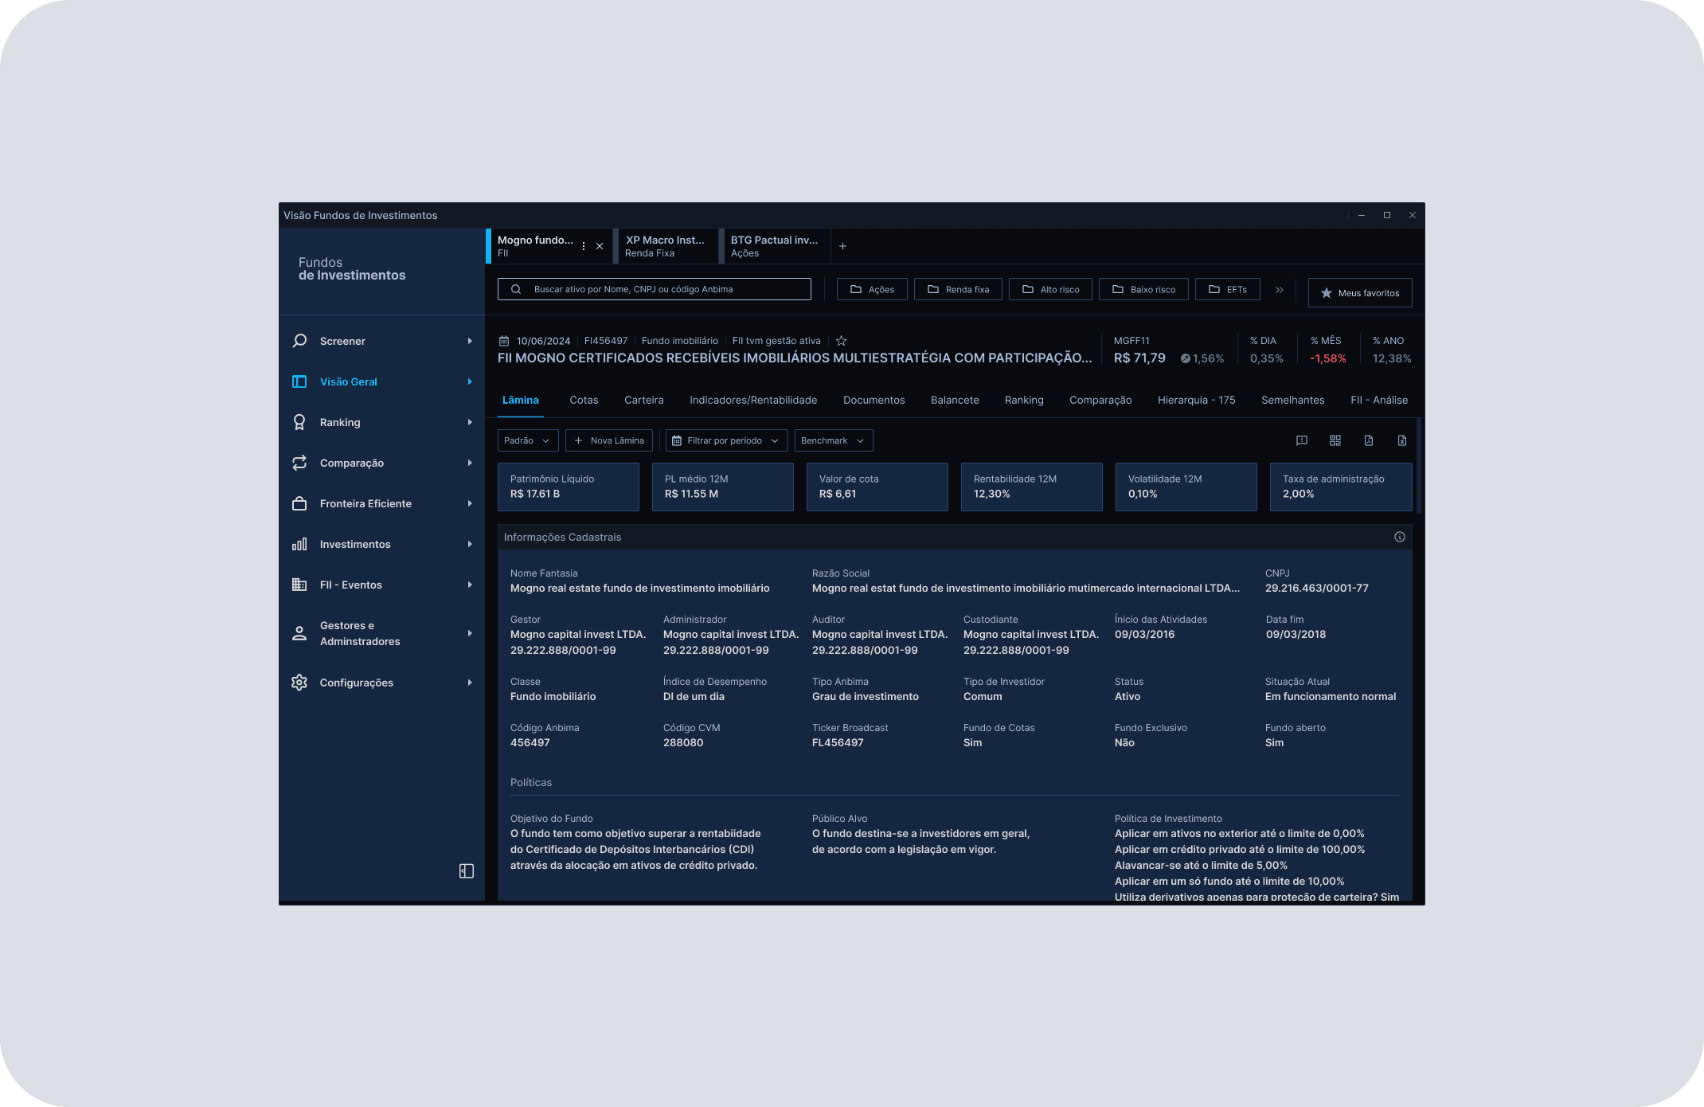Collapse the sidebar panel icon
This screenshot has height=1107, width=1704.
(467, 871)
